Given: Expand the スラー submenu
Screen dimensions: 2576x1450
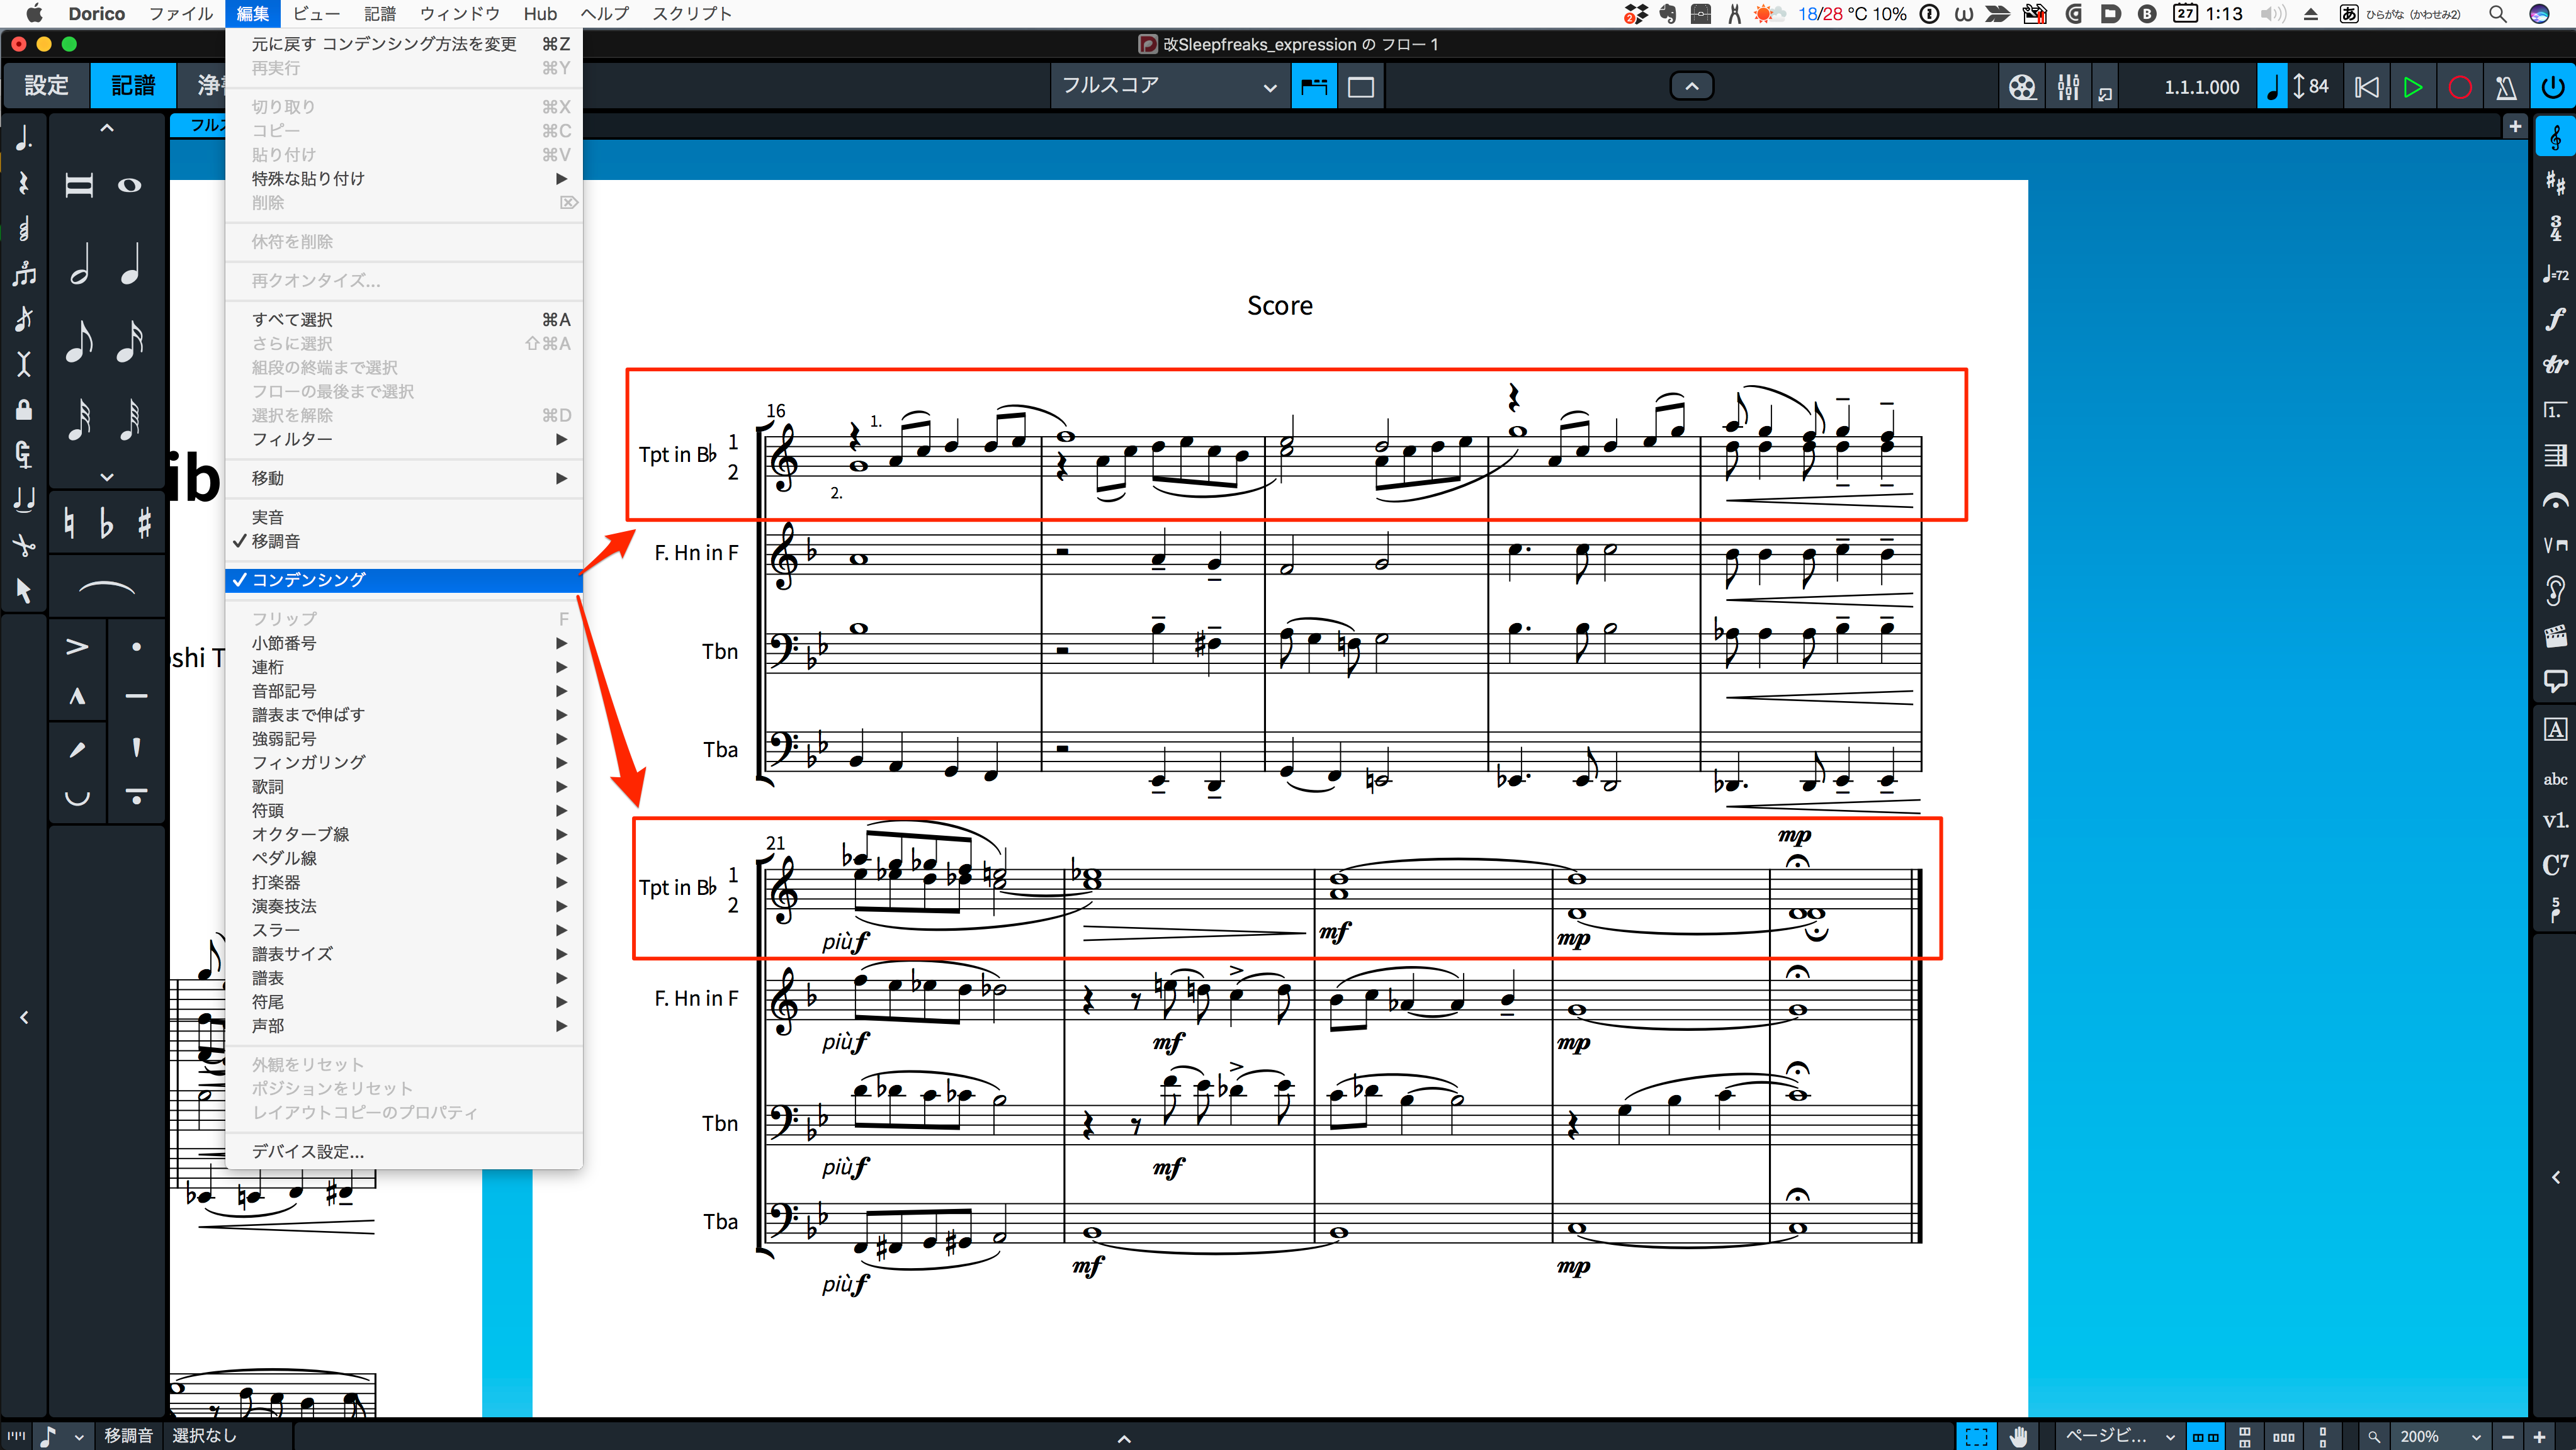Looking at the screenshot, I should tap(404, 930).
